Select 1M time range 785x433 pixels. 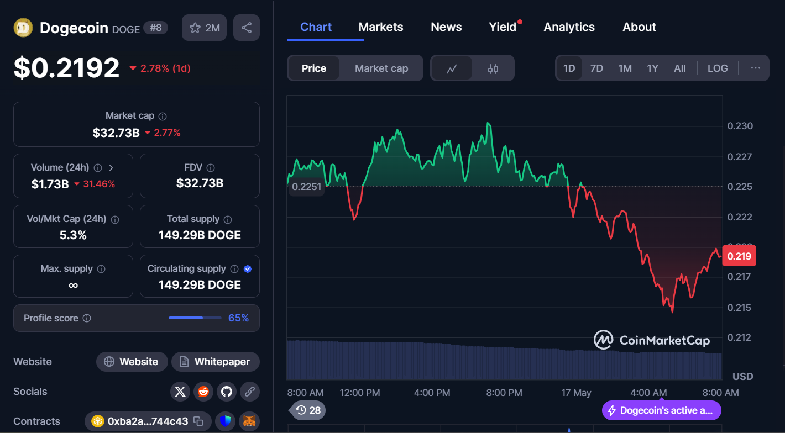pos(625,68)
